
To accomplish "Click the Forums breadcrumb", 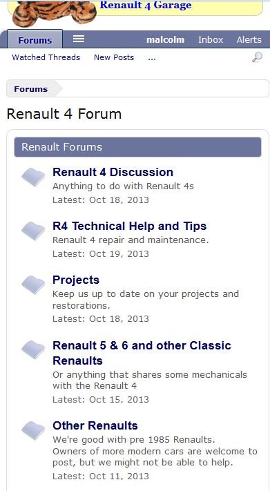I will coord(30,89).
